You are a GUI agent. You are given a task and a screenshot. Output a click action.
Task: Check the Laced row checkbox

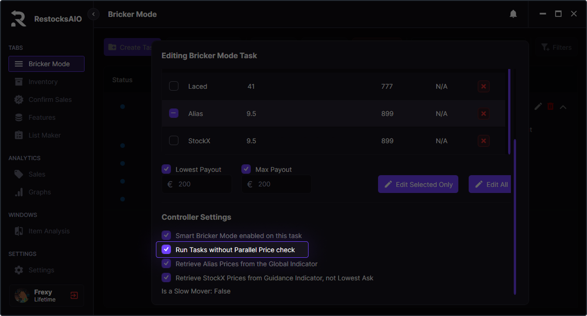tap(174, 86)
